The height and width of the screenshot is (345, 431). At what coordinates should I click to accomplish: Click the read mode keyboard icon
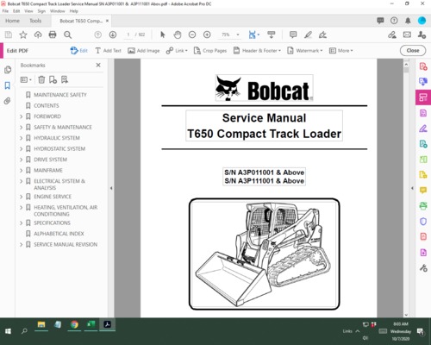click(272, 34)
